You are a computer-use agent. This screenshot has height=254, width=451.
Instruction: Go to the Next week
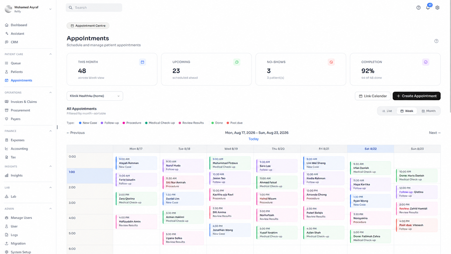(435, 133)
